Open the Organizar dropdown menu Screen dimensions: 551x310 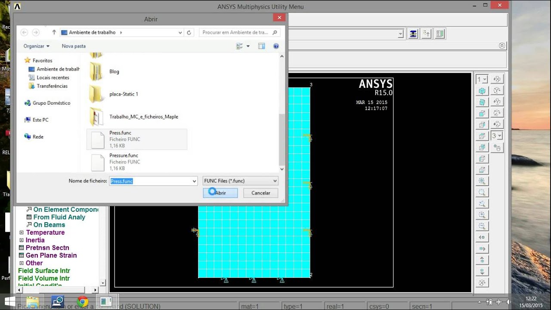point(37,46)
